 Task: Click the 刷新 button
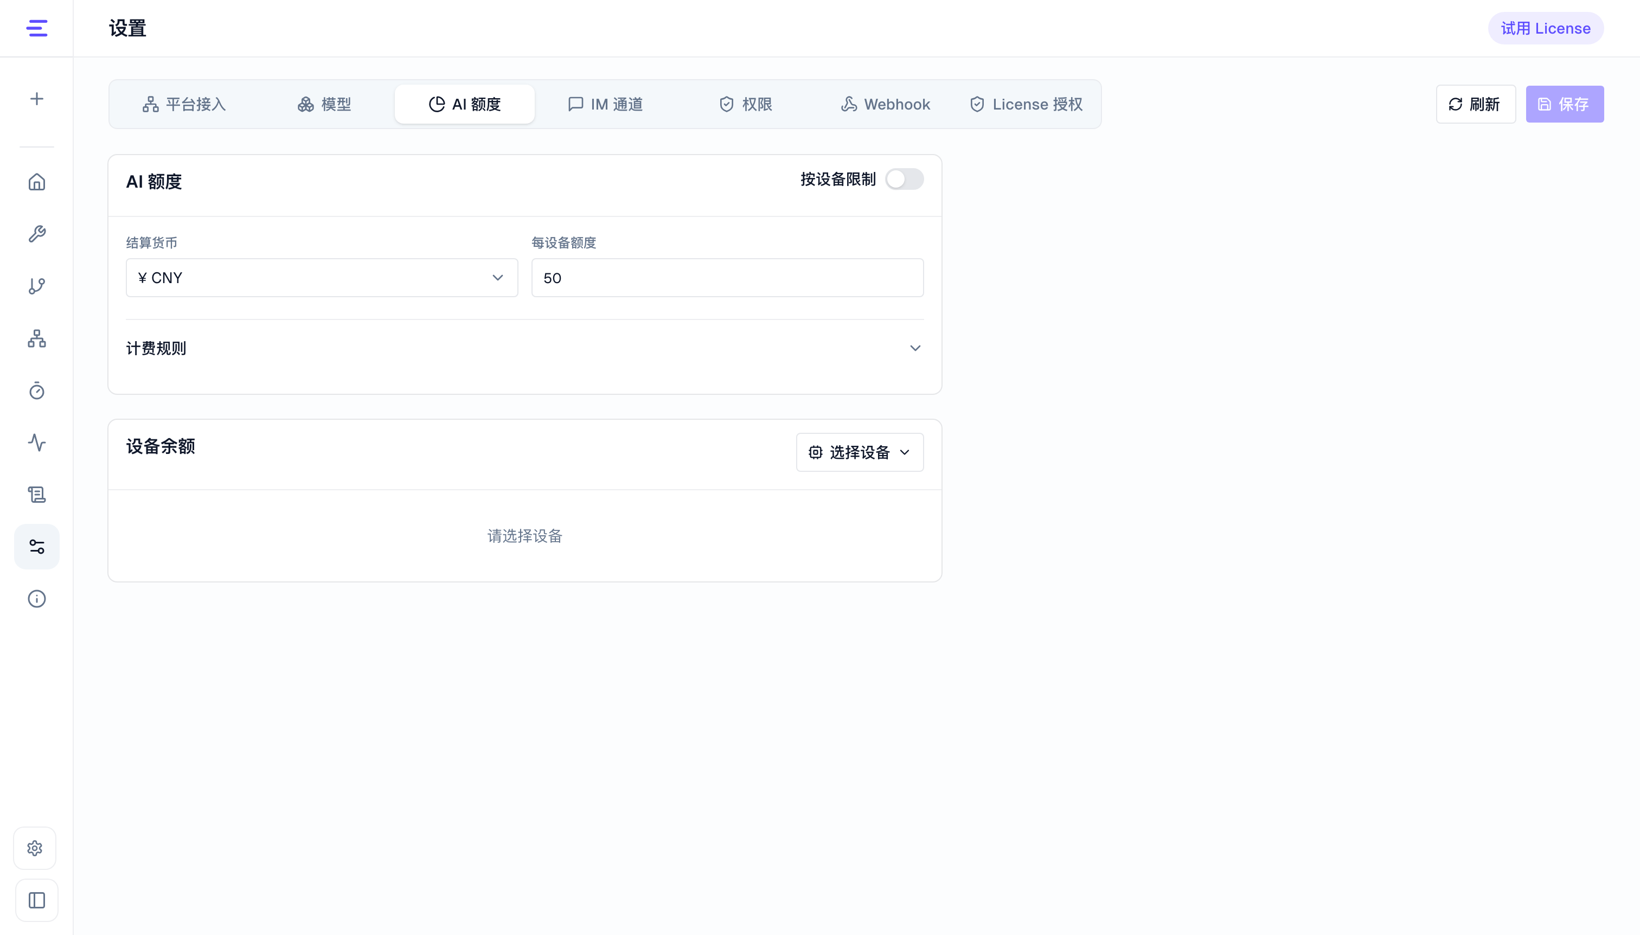point(1476,104)
